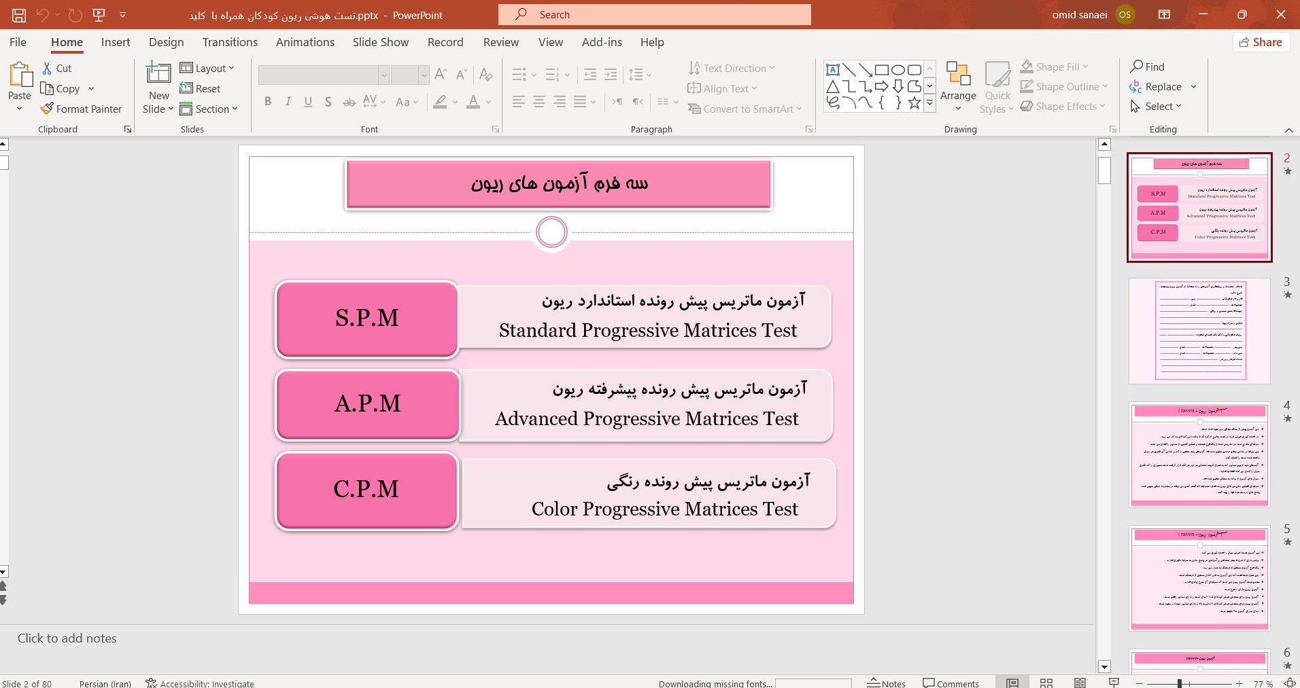Viewport: 1300px width, 688px height.
Task: Fit slide to current window icon
Action: 1290,683
